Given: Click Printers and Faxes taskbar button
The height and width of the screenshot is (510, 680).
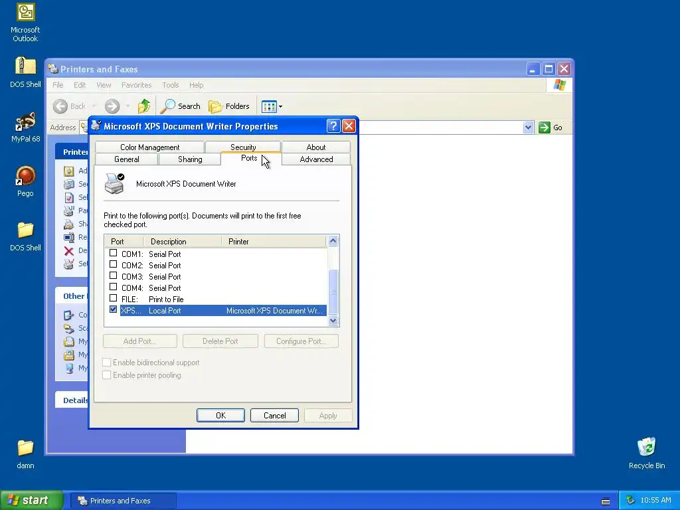Looking at the screenshot, I should (x=123, y=501).
